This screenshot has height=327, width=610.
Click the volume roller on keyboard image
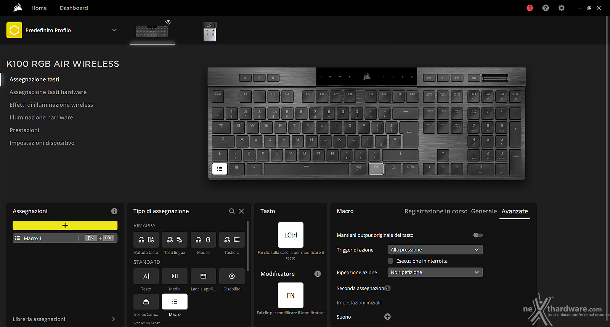click(495, 78)
